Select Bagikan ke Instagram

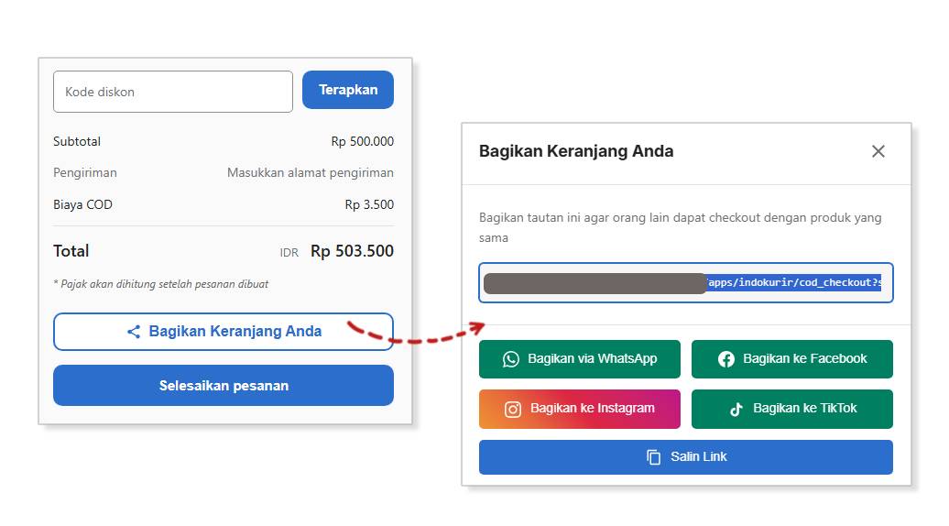(580, 409)
